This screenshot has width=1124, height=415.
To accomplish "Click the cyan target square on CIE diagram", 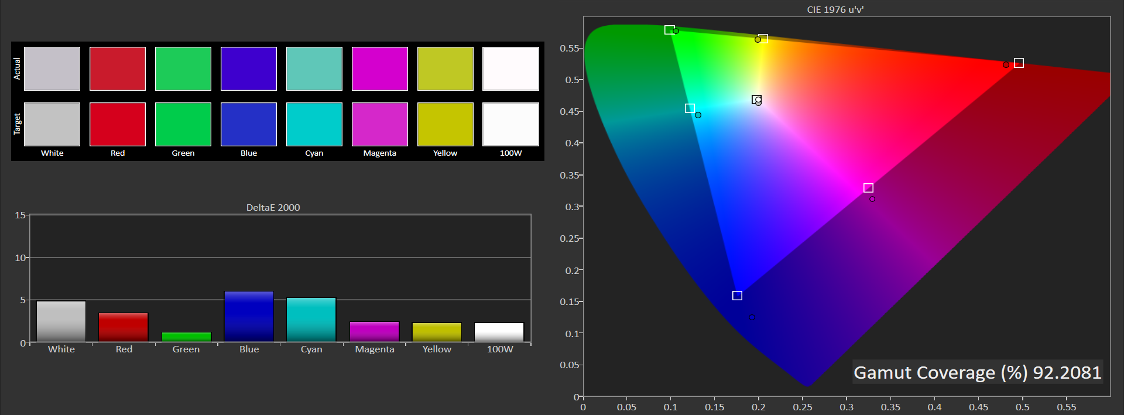I will [x=690, y=108].
